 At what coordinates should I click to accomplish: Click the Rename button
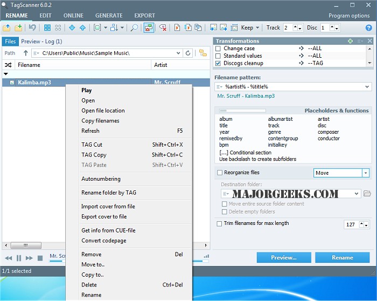342,258
